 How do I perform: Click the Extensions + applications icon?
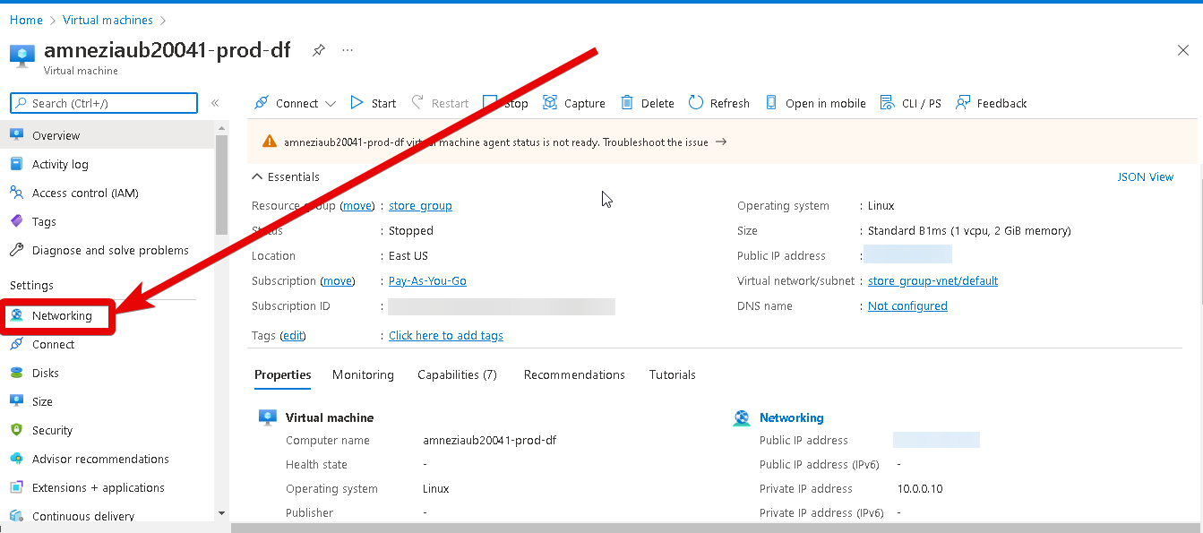pos(16,487)
